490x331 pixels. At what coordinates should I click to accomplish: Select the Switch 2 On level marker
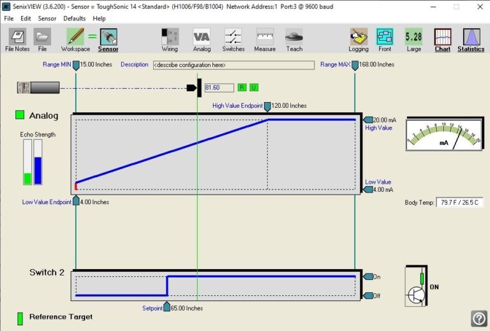(368, 277)
